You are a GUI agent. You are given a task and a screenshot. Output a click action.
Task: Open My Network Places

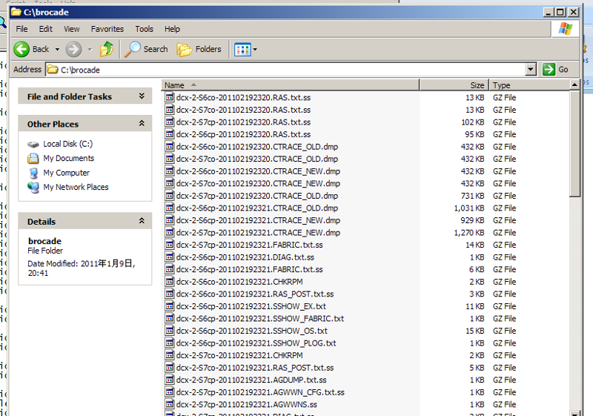coord(76,187)
